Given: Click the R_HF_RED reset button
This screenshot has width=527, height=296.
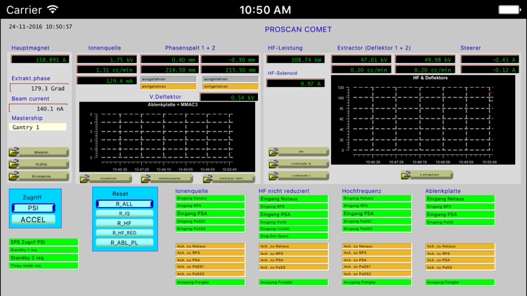Looking at the screenshot, I should [x=124, y=233].
